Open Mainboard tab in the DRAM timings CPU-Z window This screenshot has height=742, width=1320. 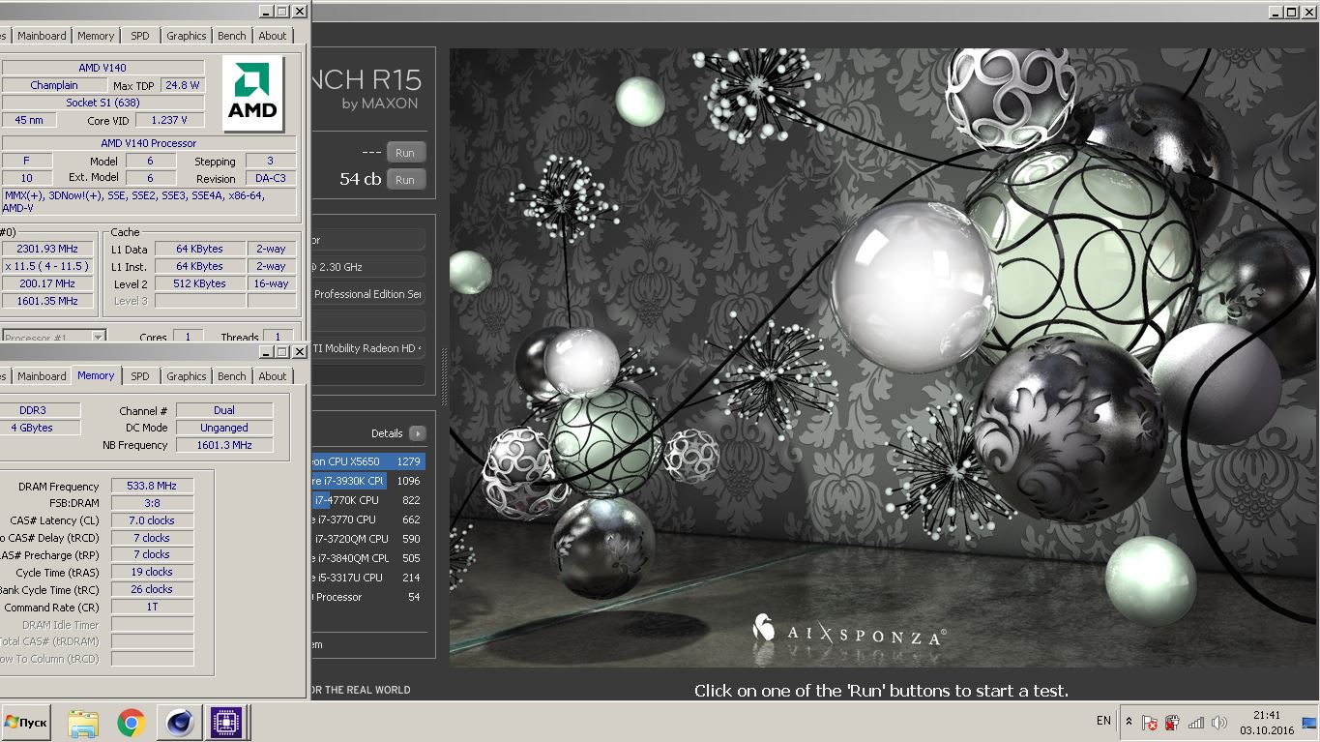pos(42,376)
